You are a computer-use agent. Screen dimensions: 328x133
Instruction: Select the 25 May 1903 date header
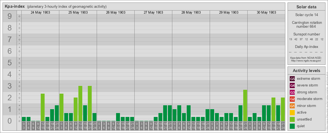click(x=78, y=12)
